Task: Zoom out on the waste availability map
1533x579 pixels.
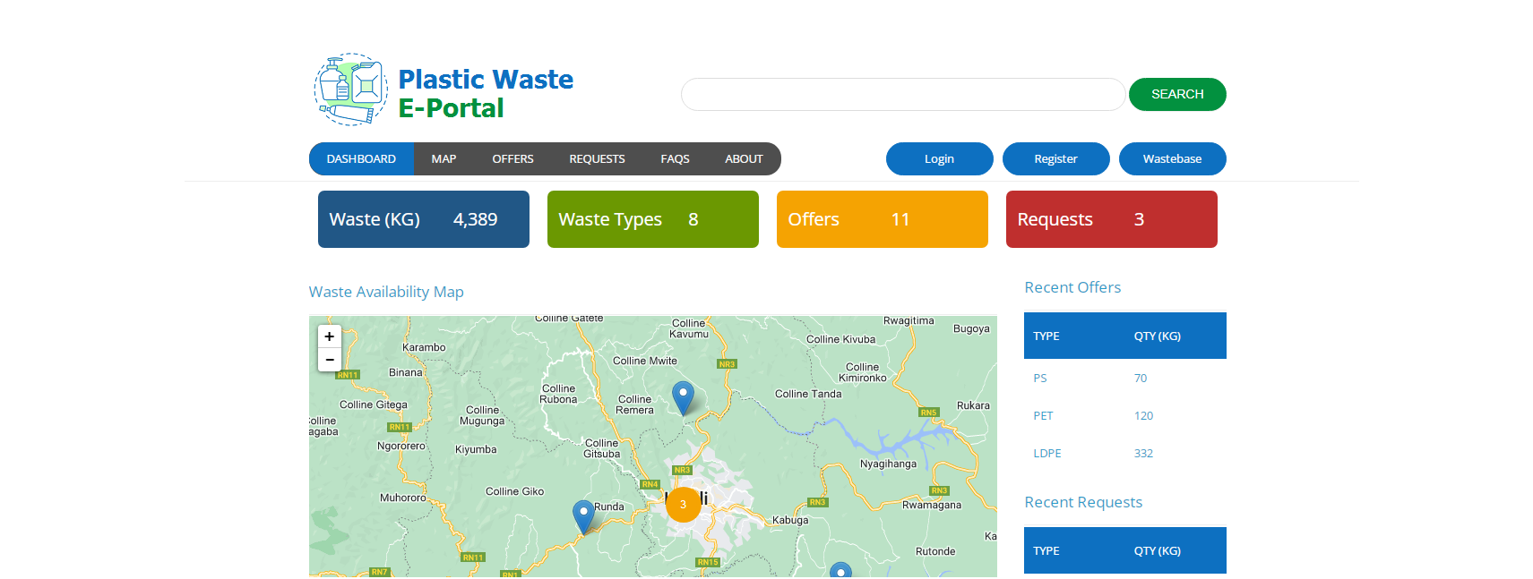Action: click(330, 360)
